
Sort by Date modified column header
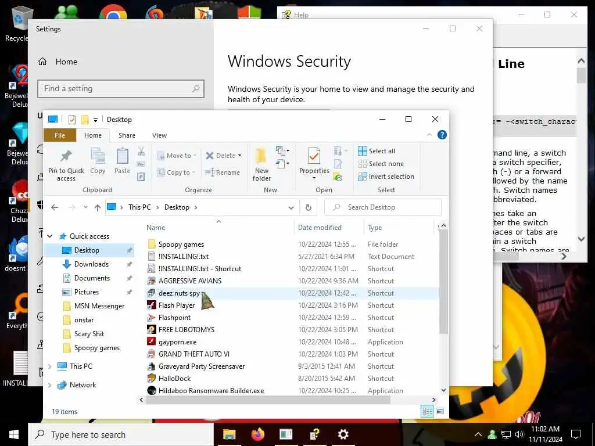[320, 228]
